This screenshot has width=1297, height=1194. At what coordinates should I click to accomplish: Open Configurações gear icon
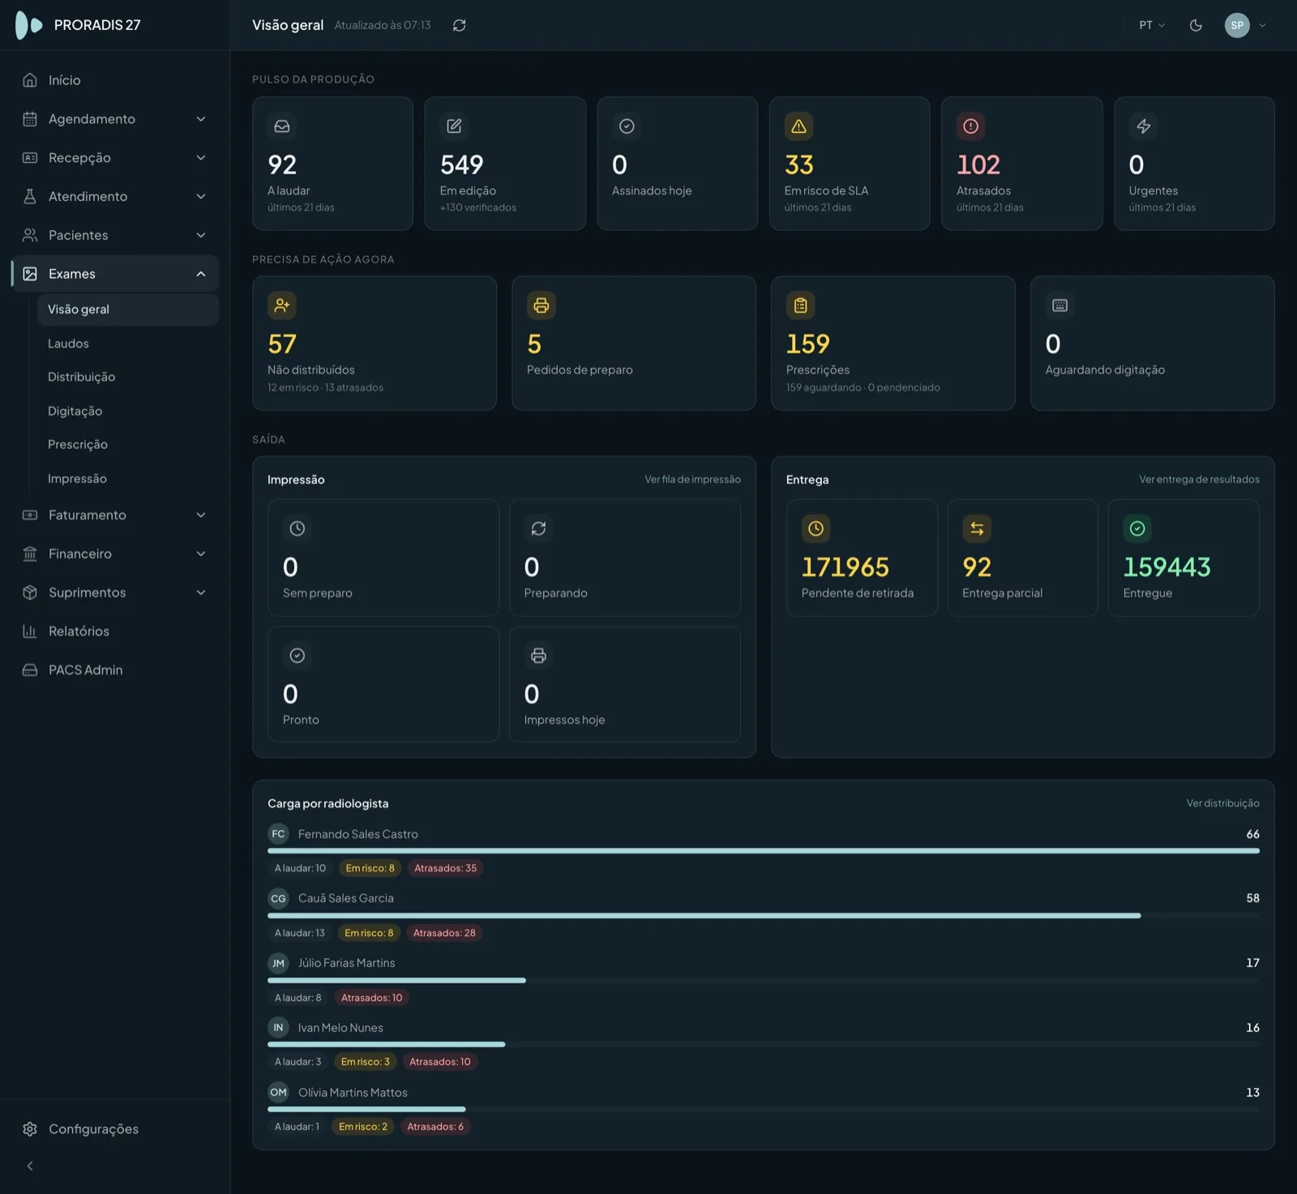point(30,1129)
